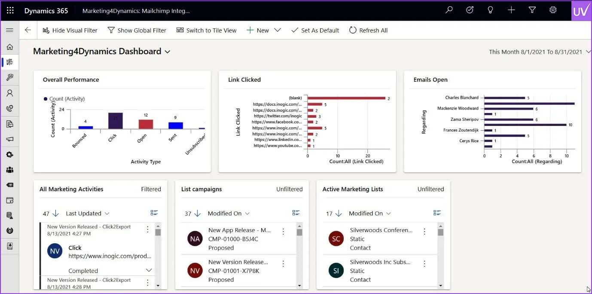Open the This Month date range dropdown
The height and width of the screenshot is (294, 592).
539,52
